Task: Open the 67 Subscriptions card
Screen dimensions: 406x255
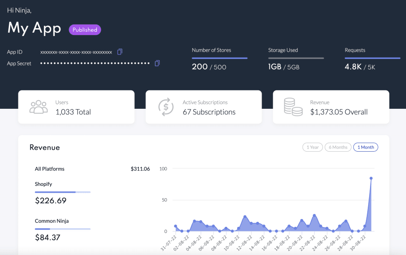Action: pyautogui.click(x=204, y=107)
